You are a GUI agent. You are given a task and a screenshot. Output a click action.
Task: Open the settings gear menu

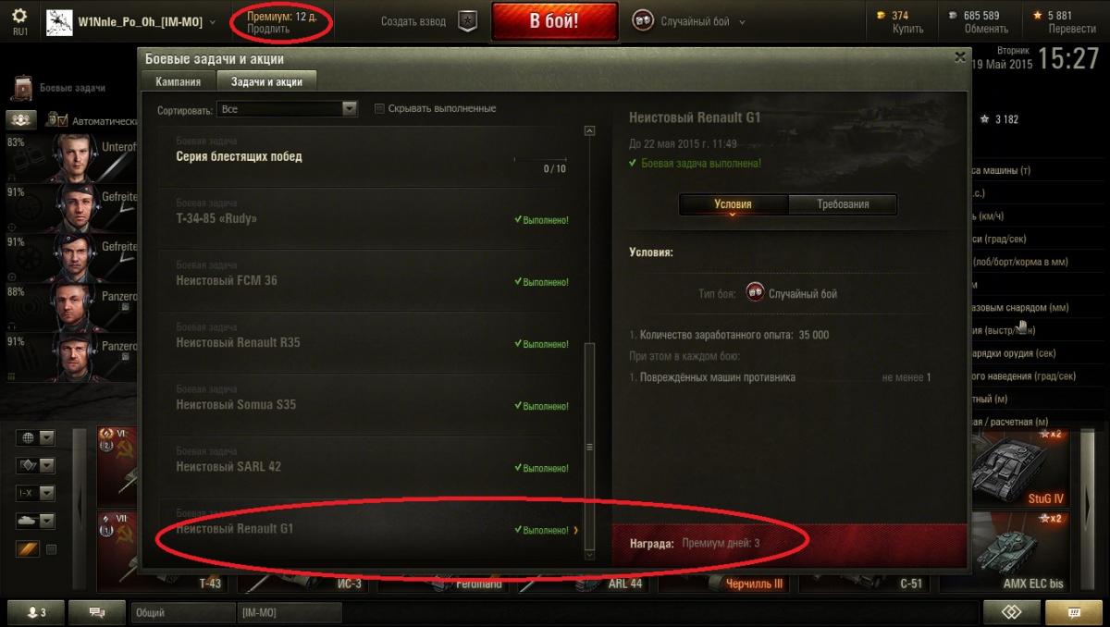19,16
